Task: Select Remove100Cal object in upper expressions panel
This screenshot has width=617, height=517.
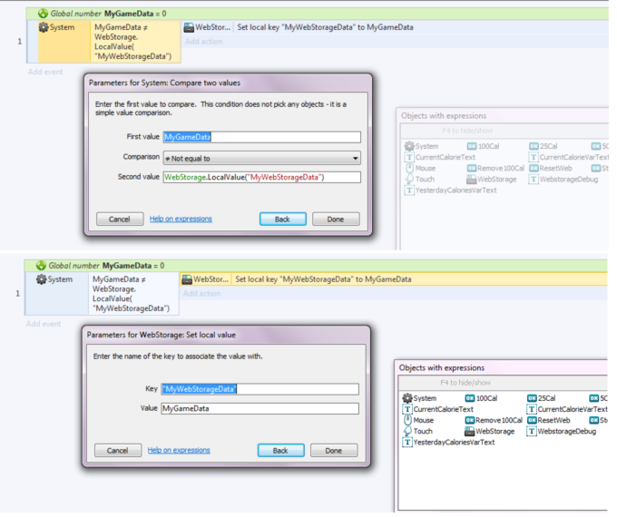Action: [x=495, y=169]
